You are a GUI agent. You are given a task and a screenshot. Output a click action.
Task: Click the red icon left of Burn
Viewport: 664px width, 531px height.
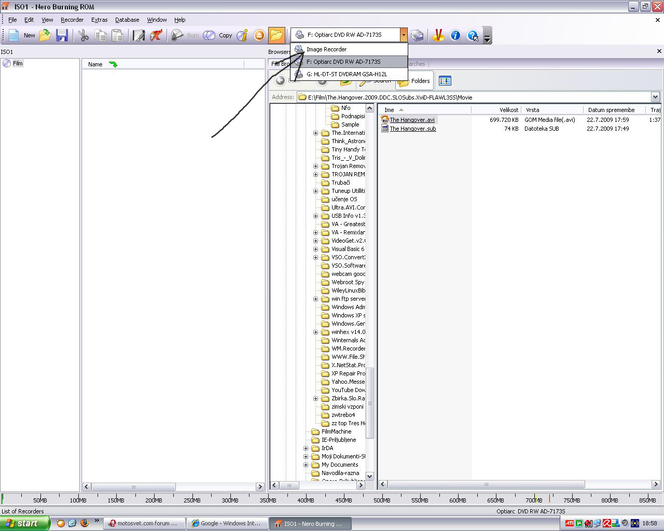coord(156,35)
